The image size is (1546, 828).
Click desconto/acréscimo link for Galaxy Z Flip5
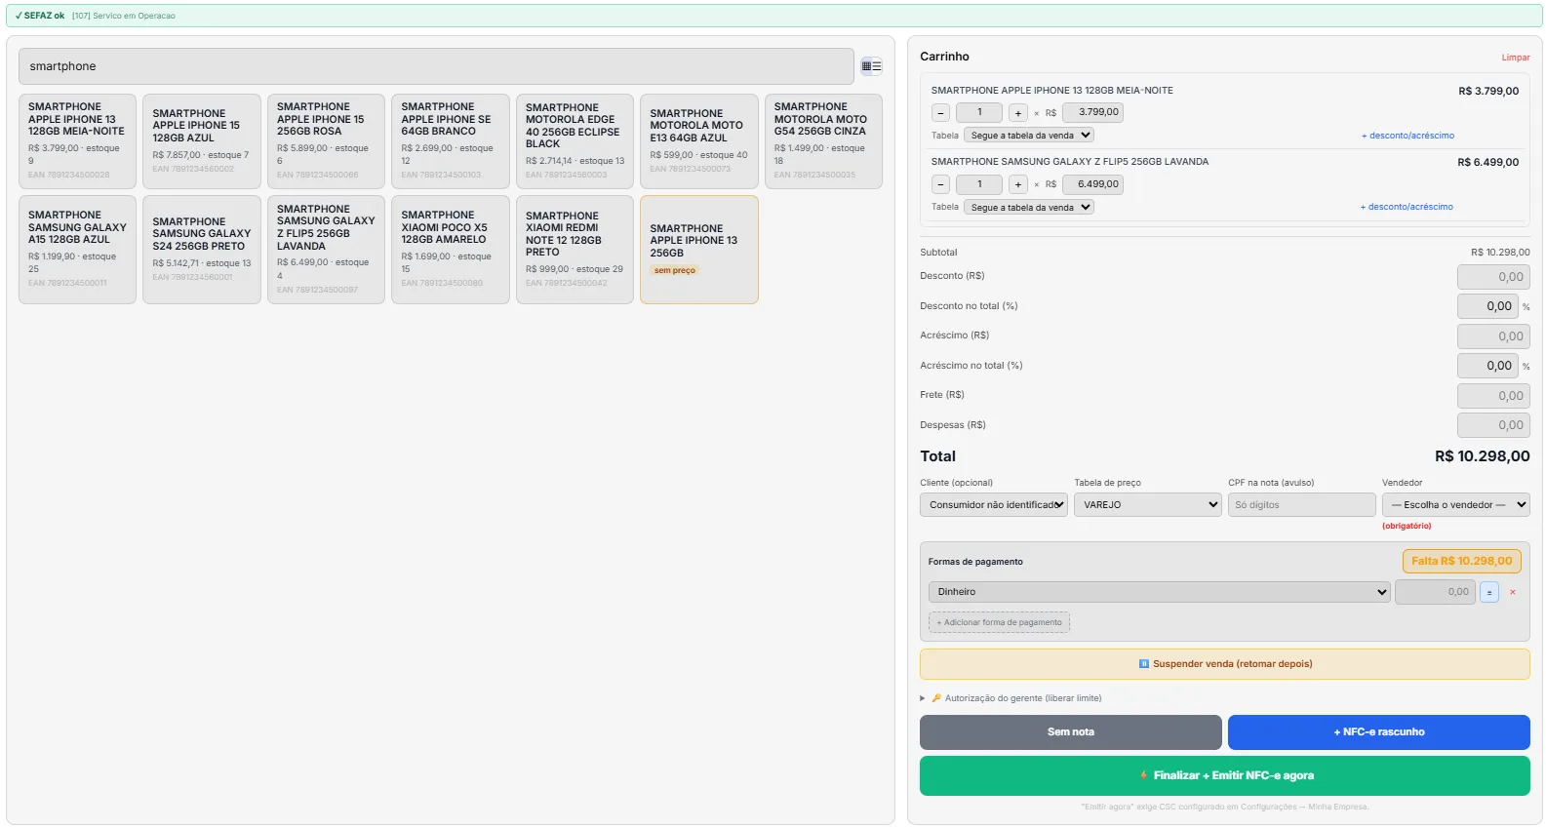coord(1407,207)
